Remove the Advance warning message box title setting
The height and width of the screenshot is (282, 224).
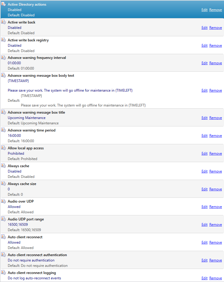215,118
